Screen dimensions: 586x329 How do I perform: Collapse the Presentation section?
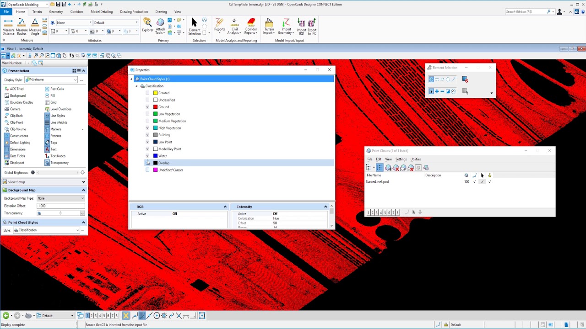(83, 71)
